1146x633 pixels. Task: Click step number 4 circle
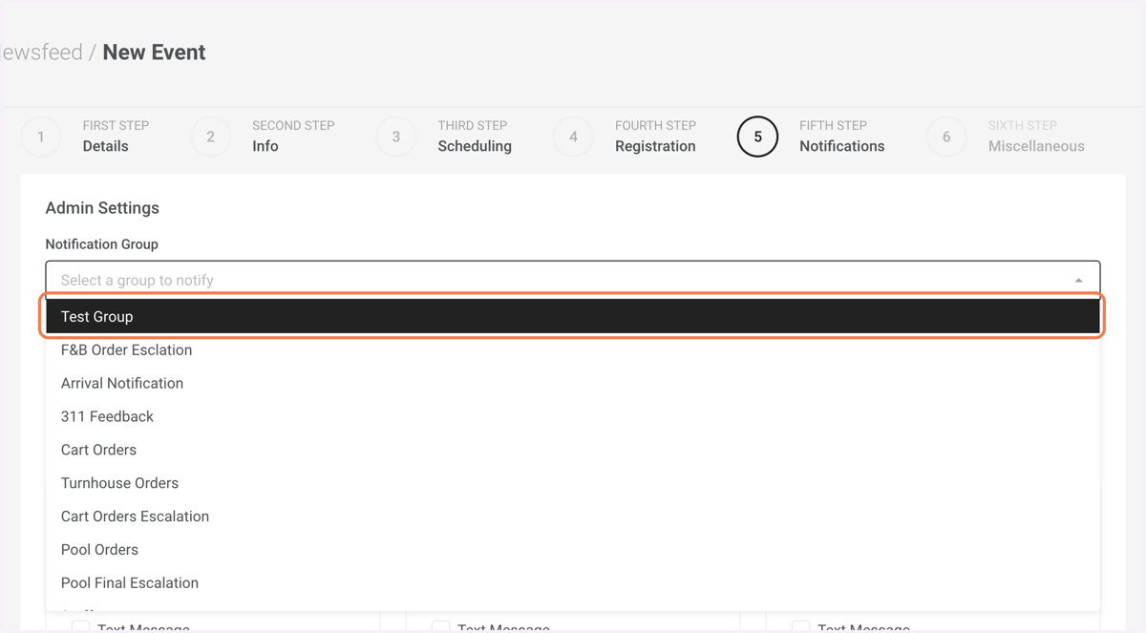pos(573,137)
